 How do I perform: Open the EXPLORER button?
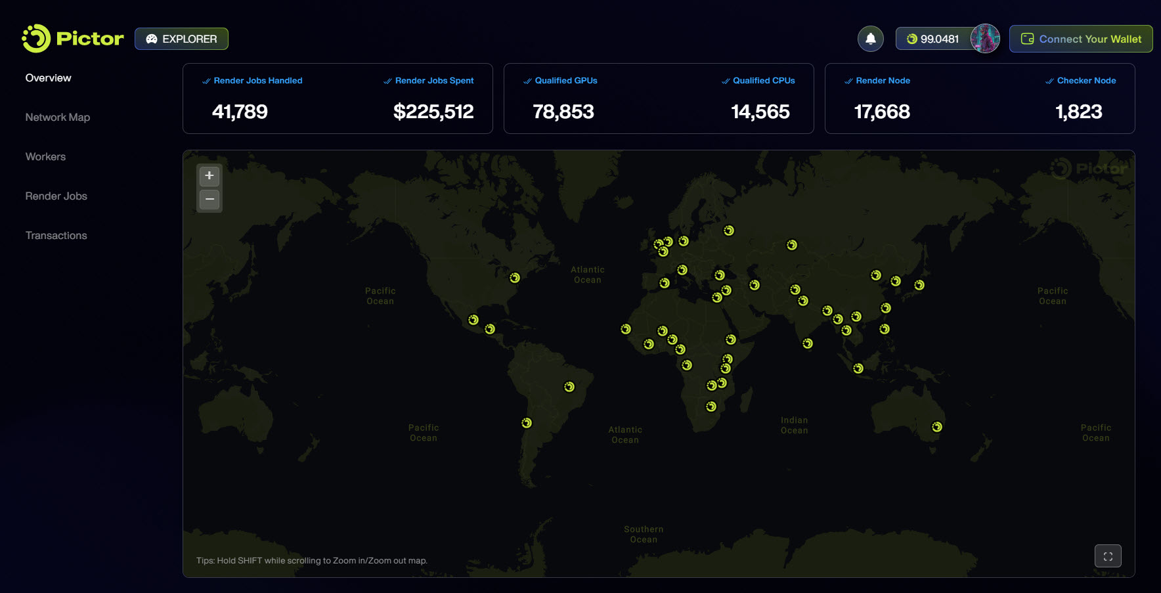click(x=181, y=39)
